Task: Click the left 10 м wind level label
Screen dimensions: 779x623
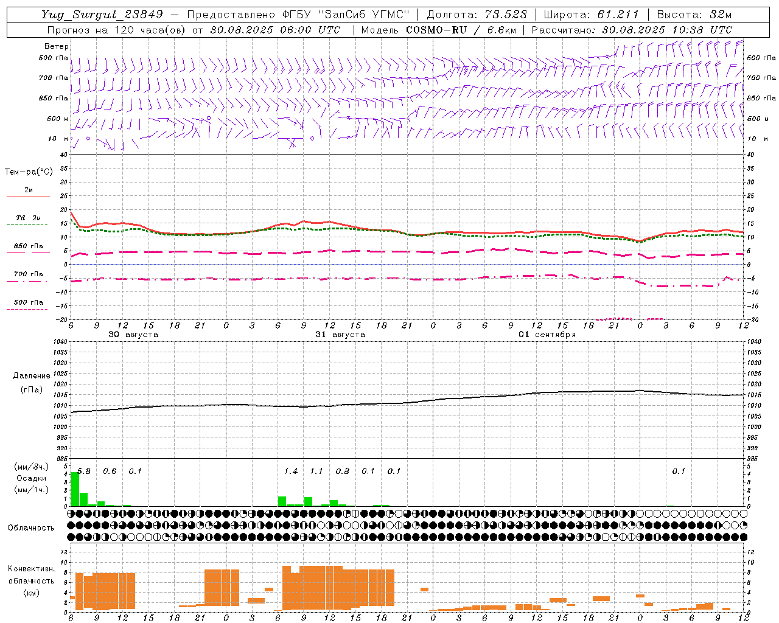Action: click(58, 139)
